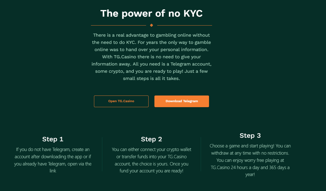Click the orange line right of the diamond
This screenshot has width=326, height=191.
click(185, 26)
